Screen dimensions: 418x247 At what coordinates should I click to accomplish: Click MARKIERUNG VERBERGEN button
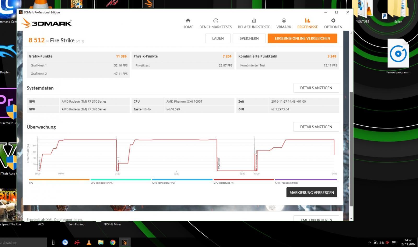coord(312,192)
